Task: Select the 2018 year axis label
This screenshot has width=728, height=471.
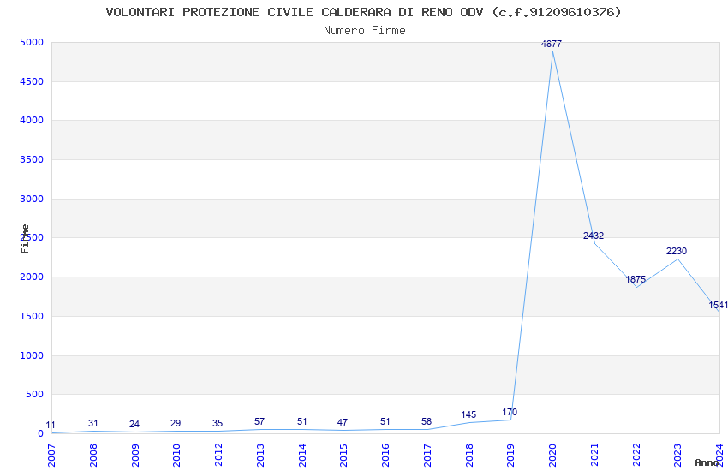Action: pos(469,453)
